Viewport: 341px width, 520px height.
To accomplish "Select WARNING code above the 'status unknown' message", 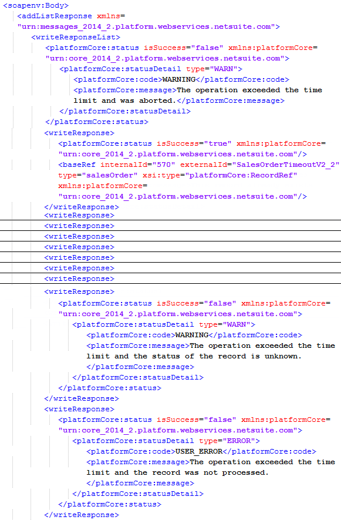I will [192, 336].
